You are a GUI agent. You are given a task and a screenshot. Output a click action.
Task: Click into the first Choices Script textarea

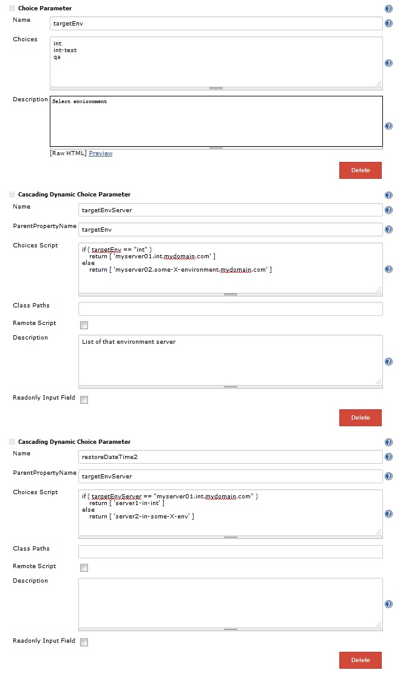pos(230,268)
